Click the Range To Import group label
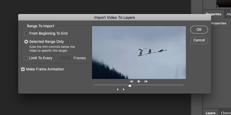The image size is (231, 115). coord(40,26)
